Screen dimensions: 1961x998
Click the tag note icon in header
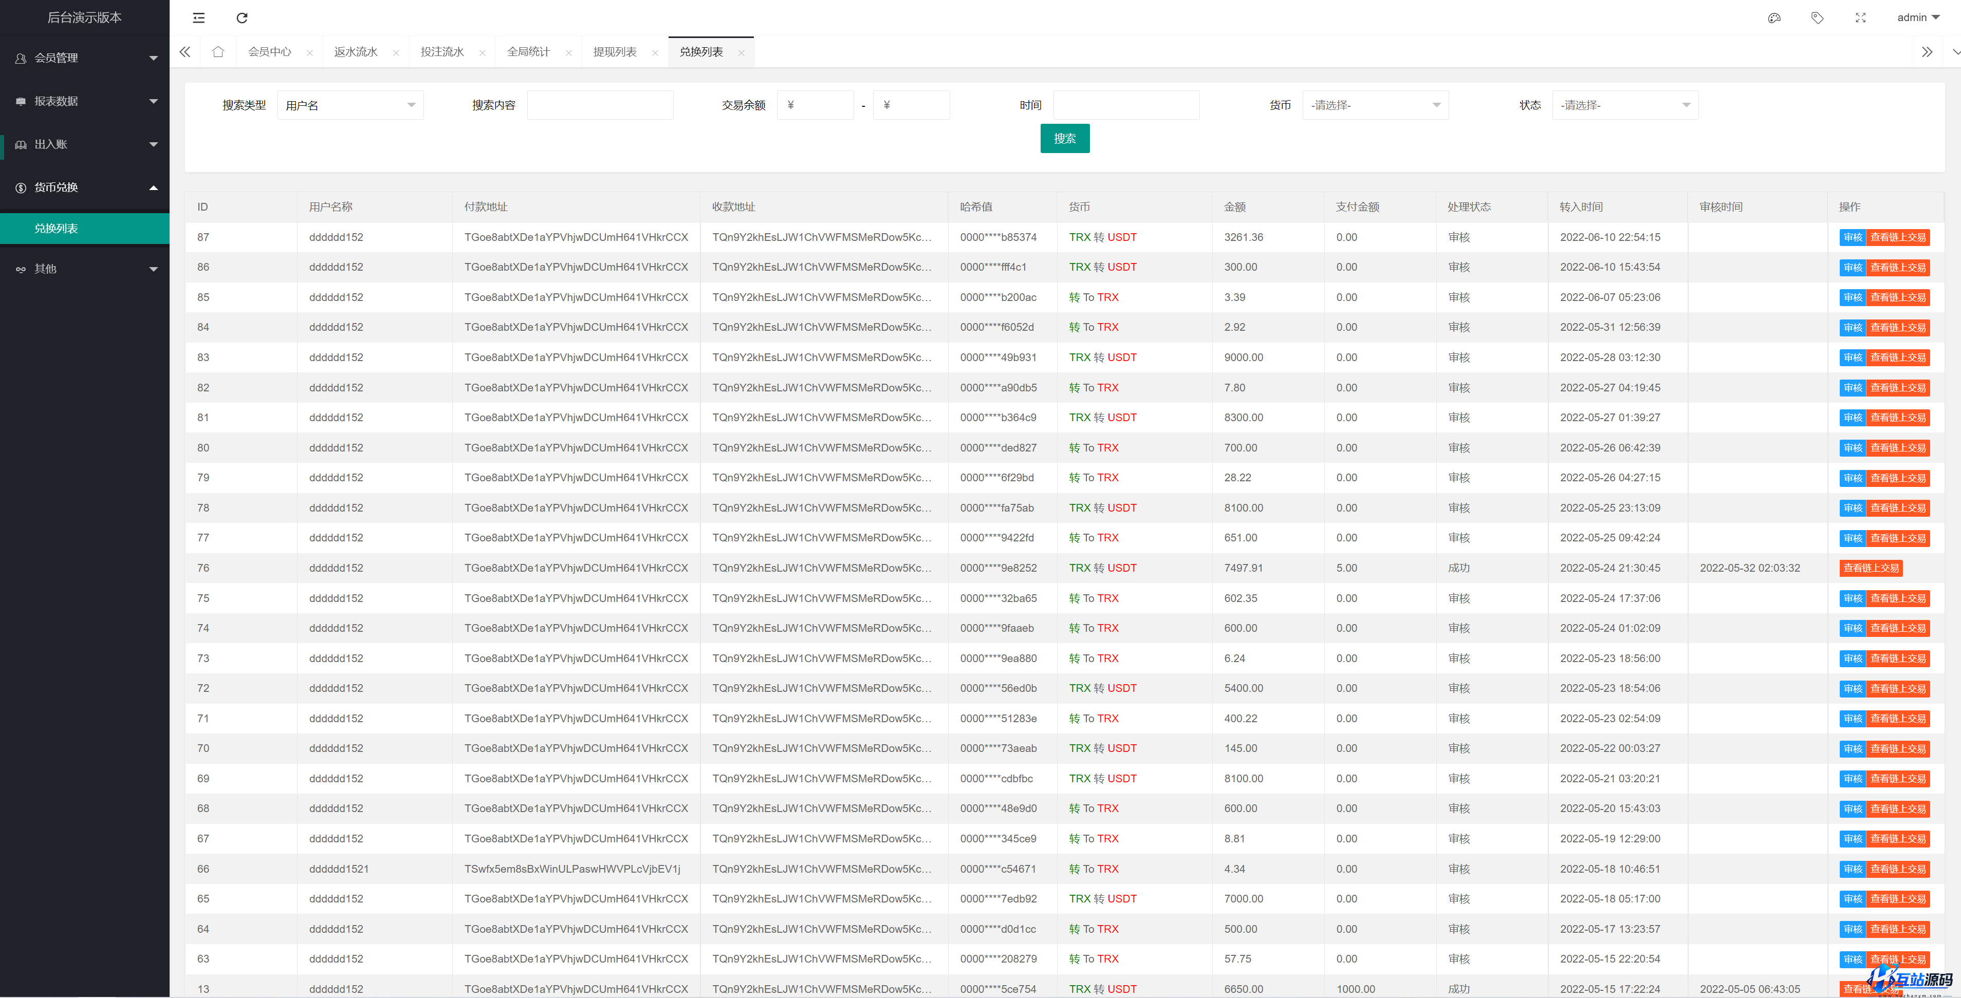pyautogui.click(x=1817, y=17)
